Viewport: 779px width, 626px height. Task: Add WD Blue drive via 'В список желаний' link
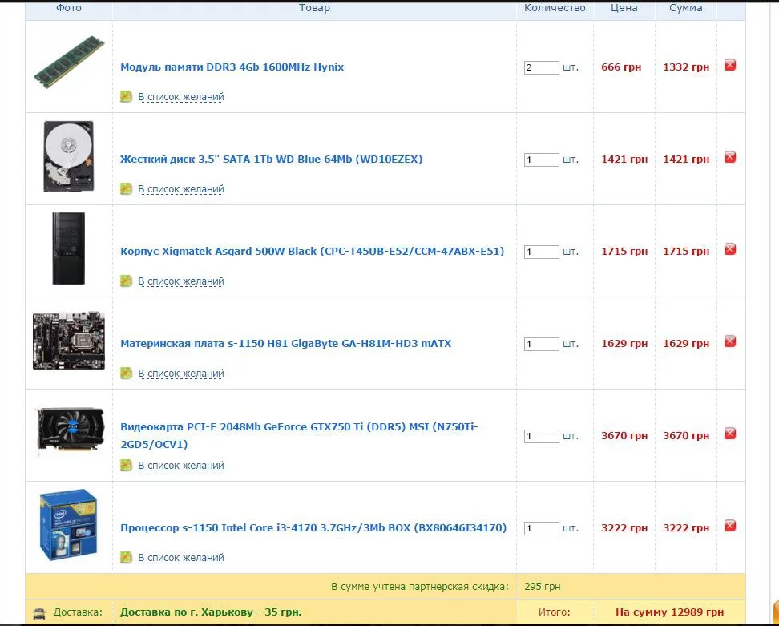tap(181, 189)
